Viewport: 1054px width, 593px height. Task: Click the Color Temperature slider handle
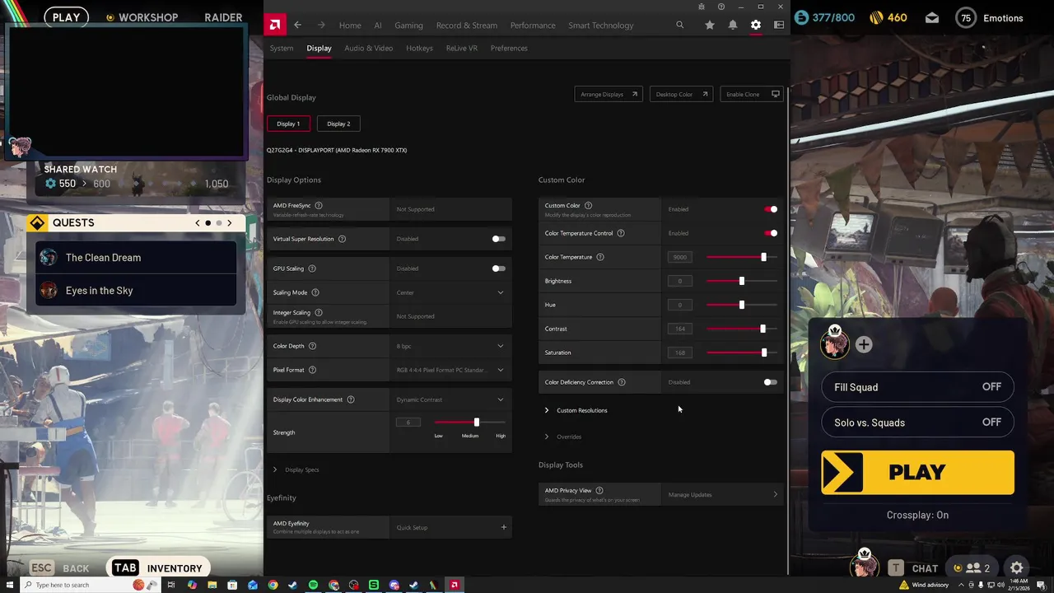click(763, 257)
